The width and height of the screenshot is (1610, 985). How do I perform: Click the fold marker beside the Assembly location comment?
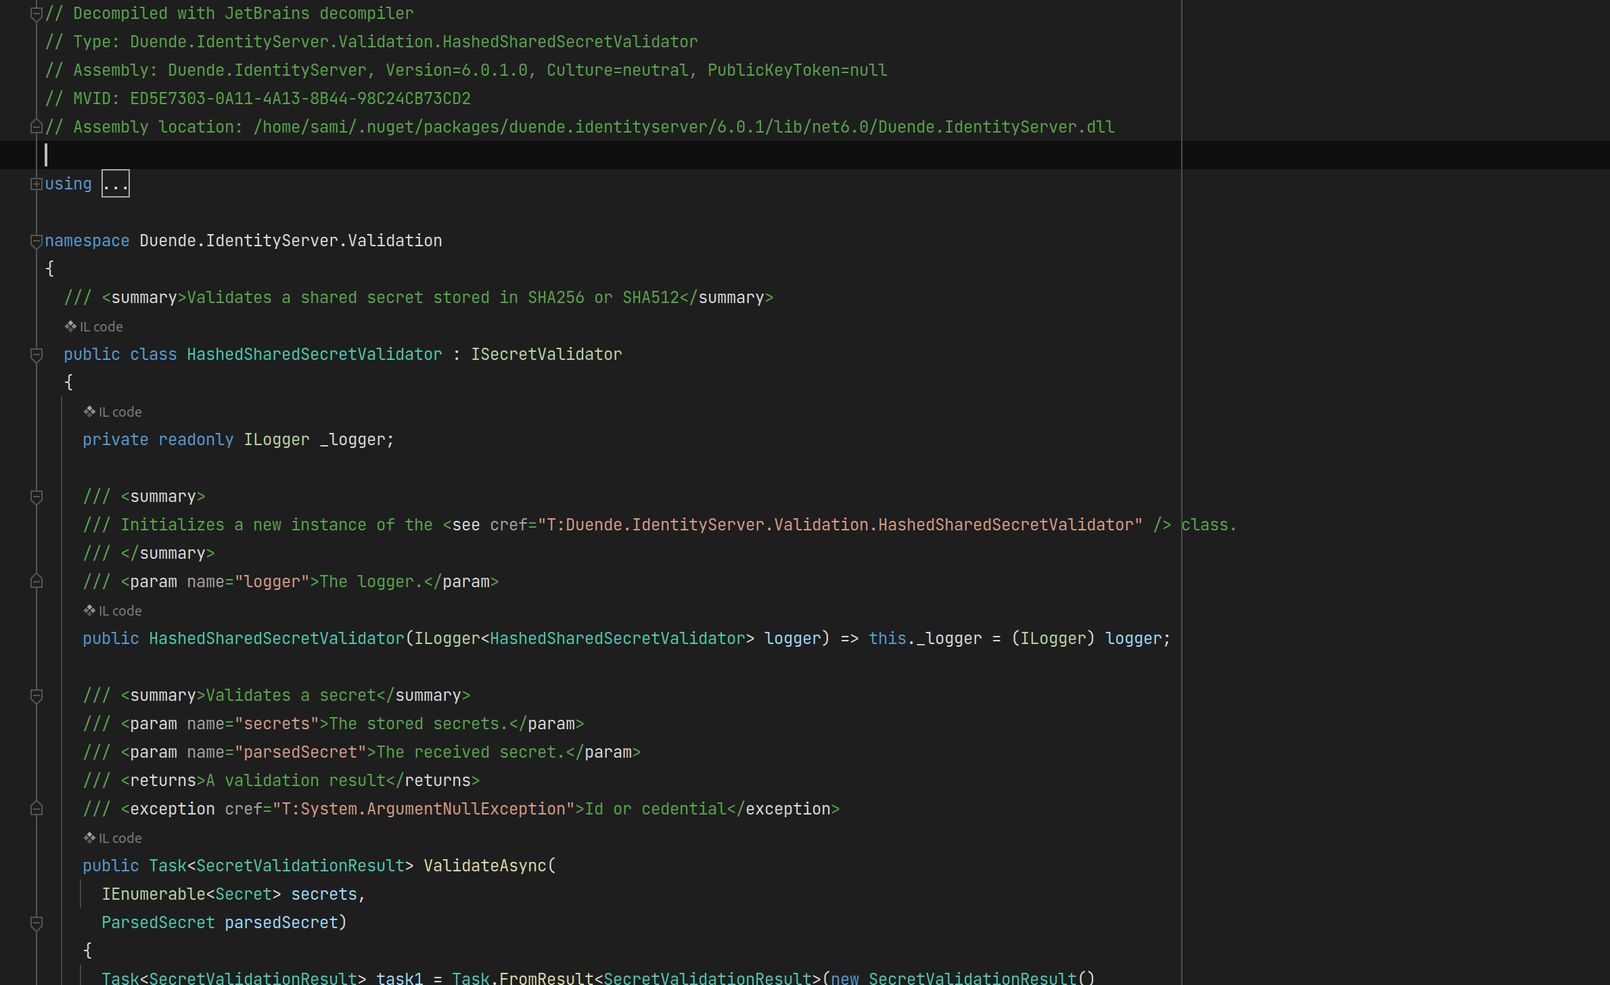click(x=37, y=126)
